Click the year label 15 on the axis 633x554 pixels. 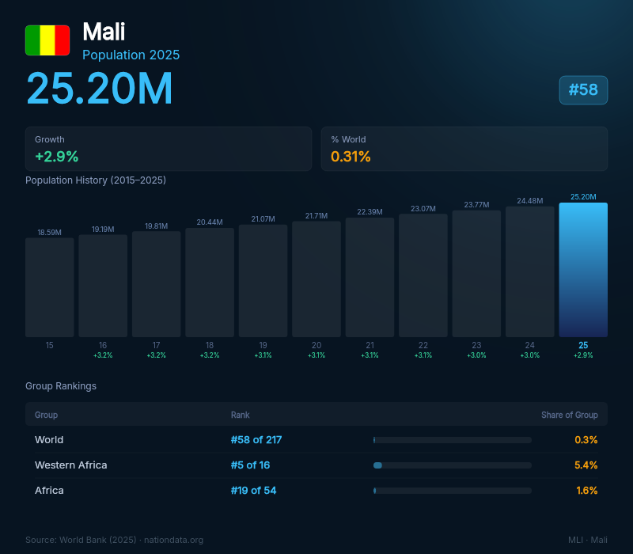[49, 345]
